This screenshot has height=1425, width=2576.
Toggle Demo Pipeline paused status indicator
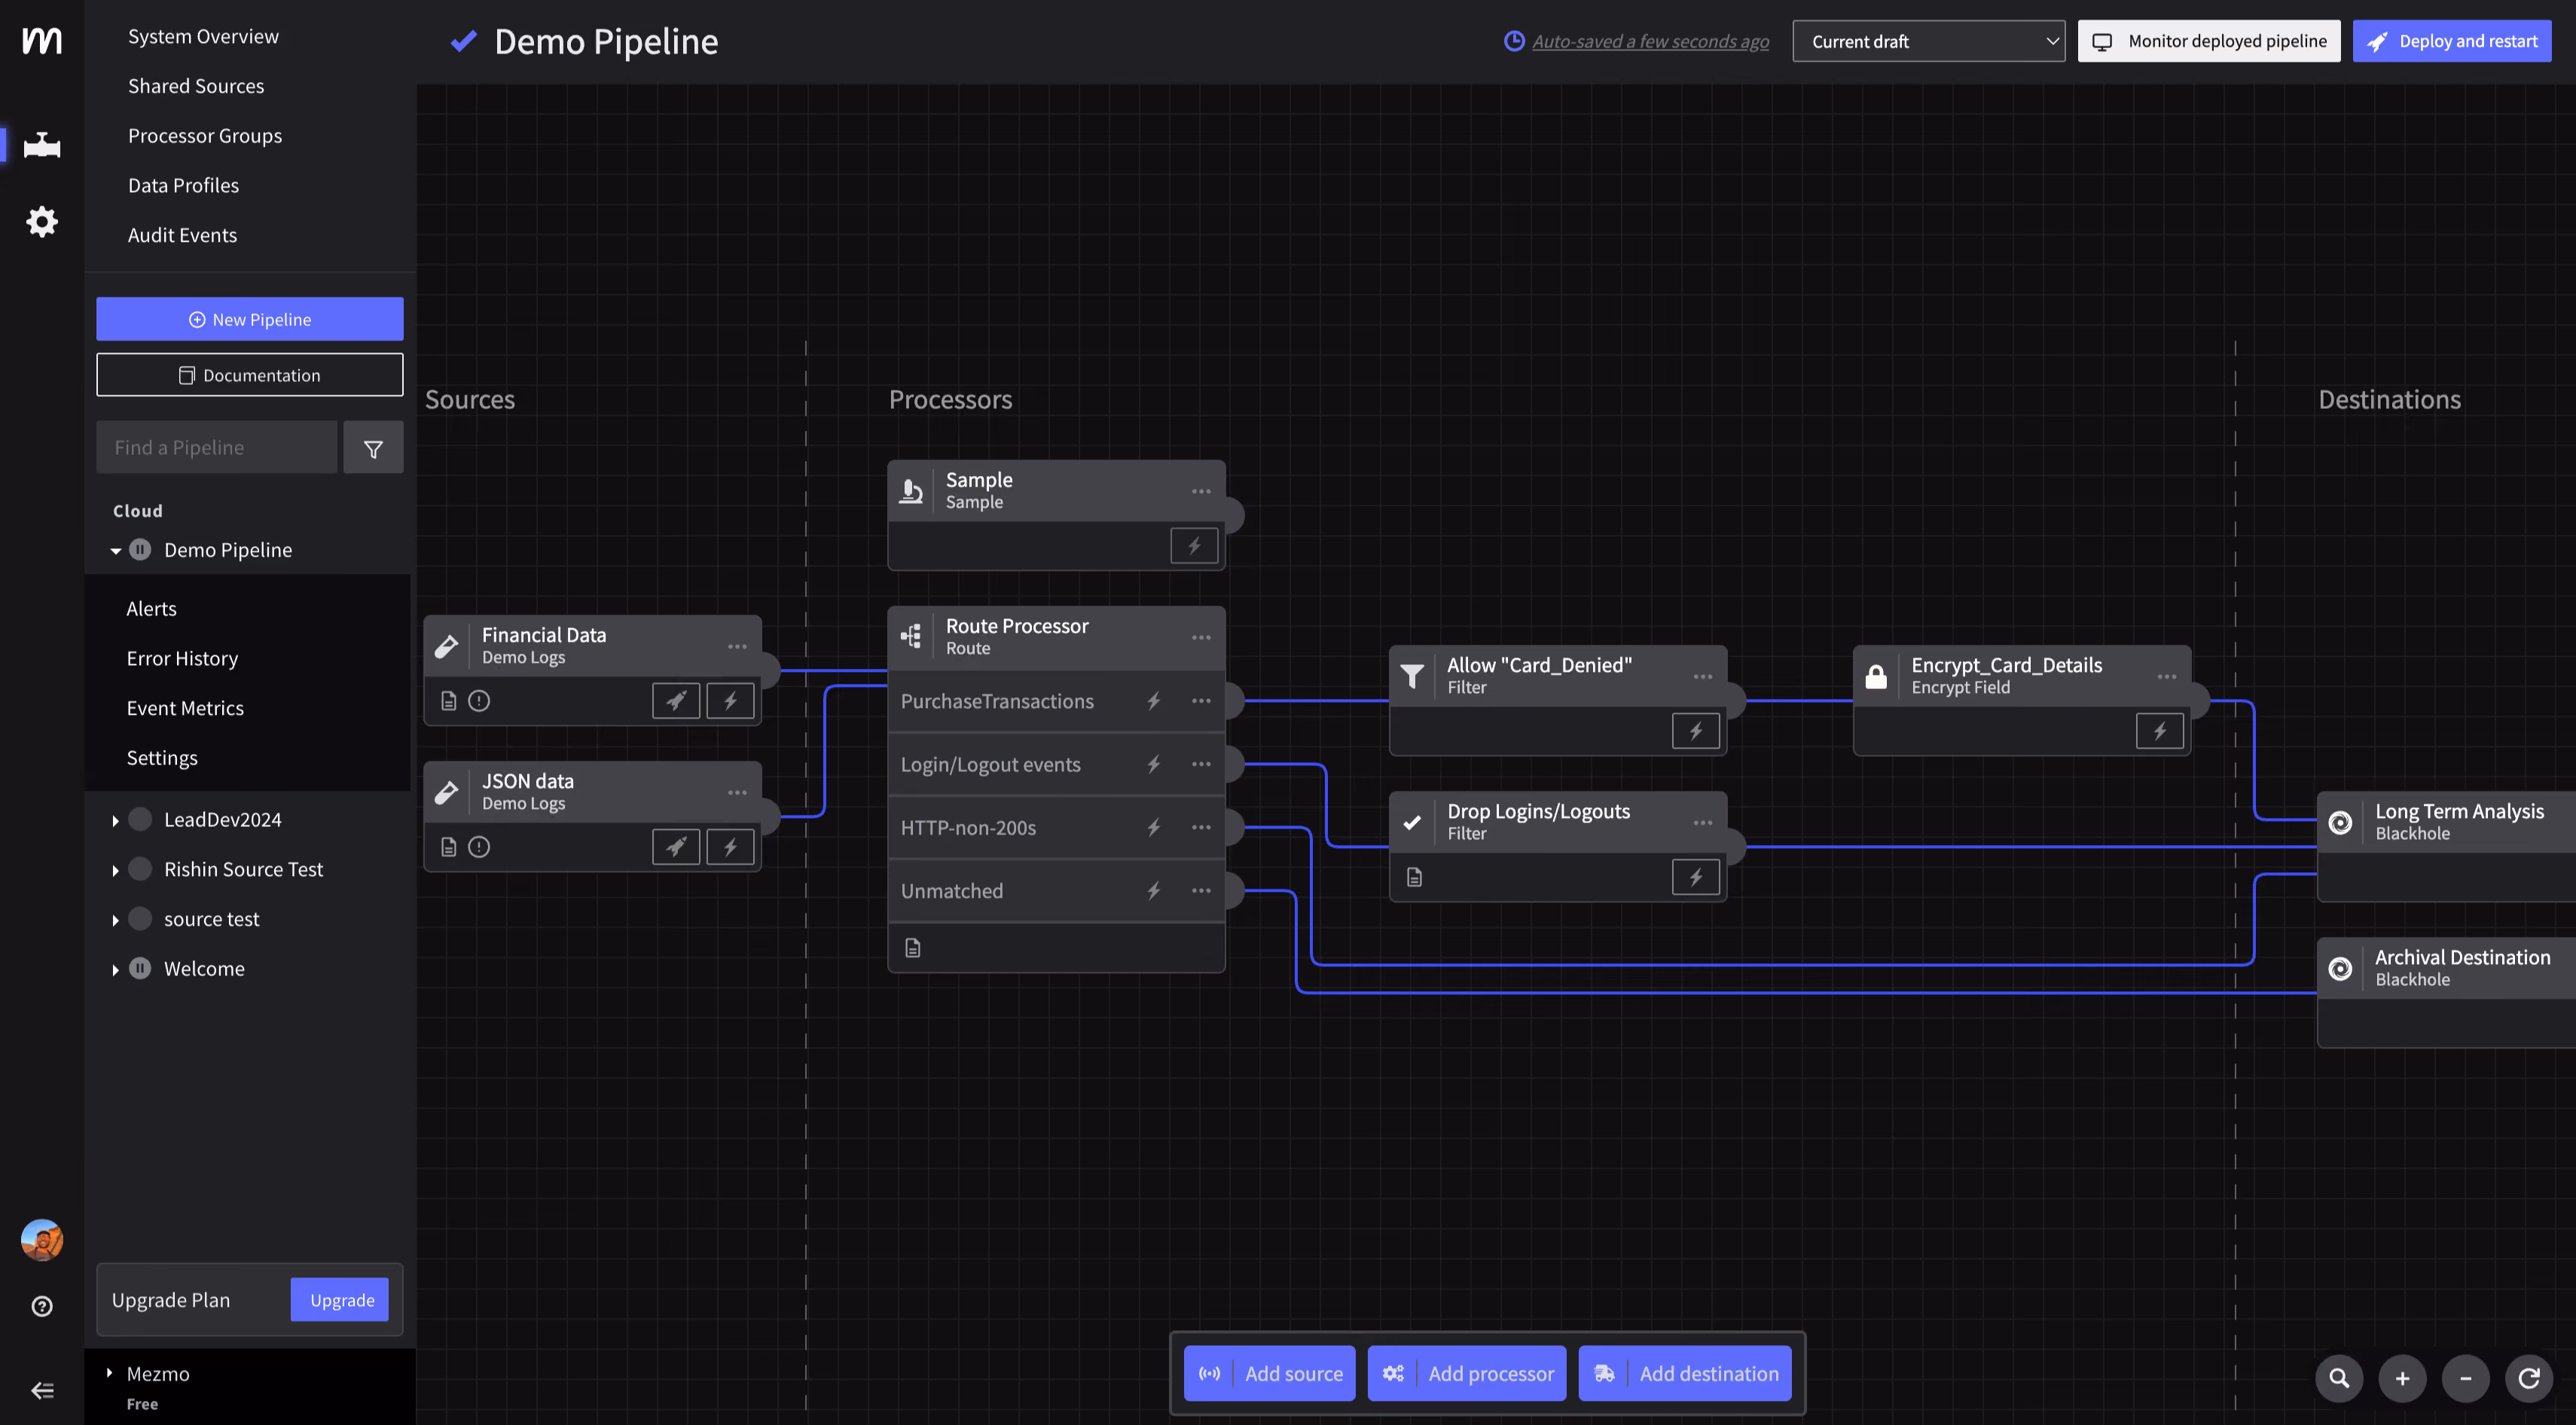(141, 550)
